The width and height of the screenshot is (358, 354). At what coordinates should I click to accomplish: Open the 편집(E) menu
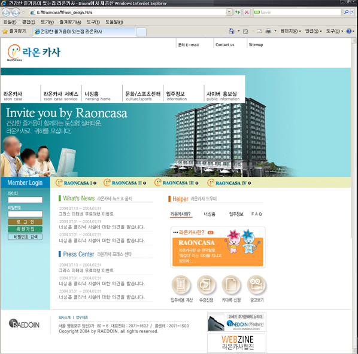(29, 22)
